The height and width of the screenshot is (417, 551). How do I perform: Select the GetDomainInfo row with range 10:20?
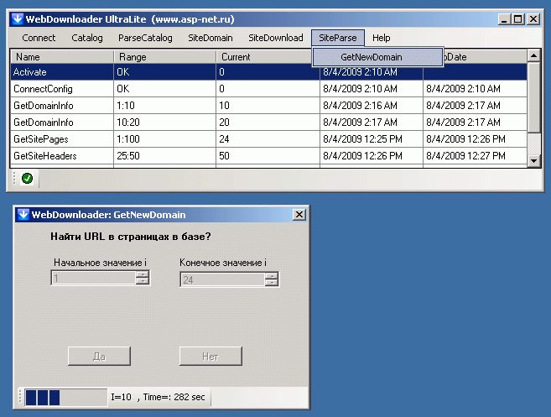click(x=269, y=122)
